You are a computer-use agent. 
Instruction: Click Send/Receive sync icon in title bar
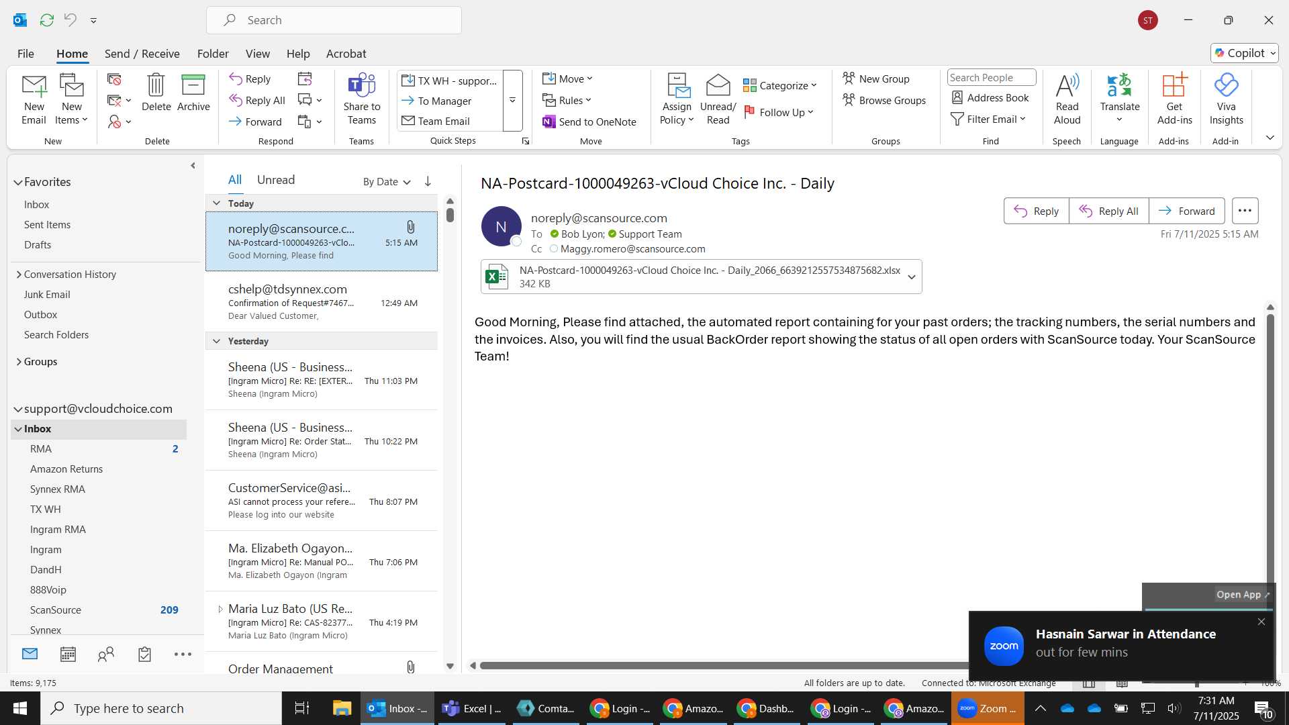click(47, 20)
